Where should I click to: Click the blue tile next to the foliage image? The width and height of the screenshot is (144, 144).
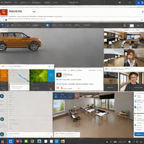click(x=51, y=75)
